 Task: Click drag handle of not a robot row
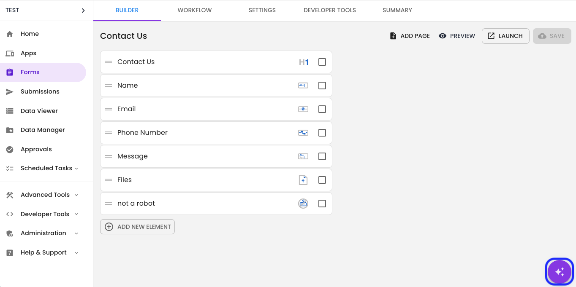tap(109, 204)
